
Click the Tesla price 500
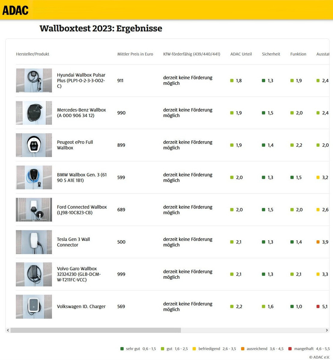(121, 242)
